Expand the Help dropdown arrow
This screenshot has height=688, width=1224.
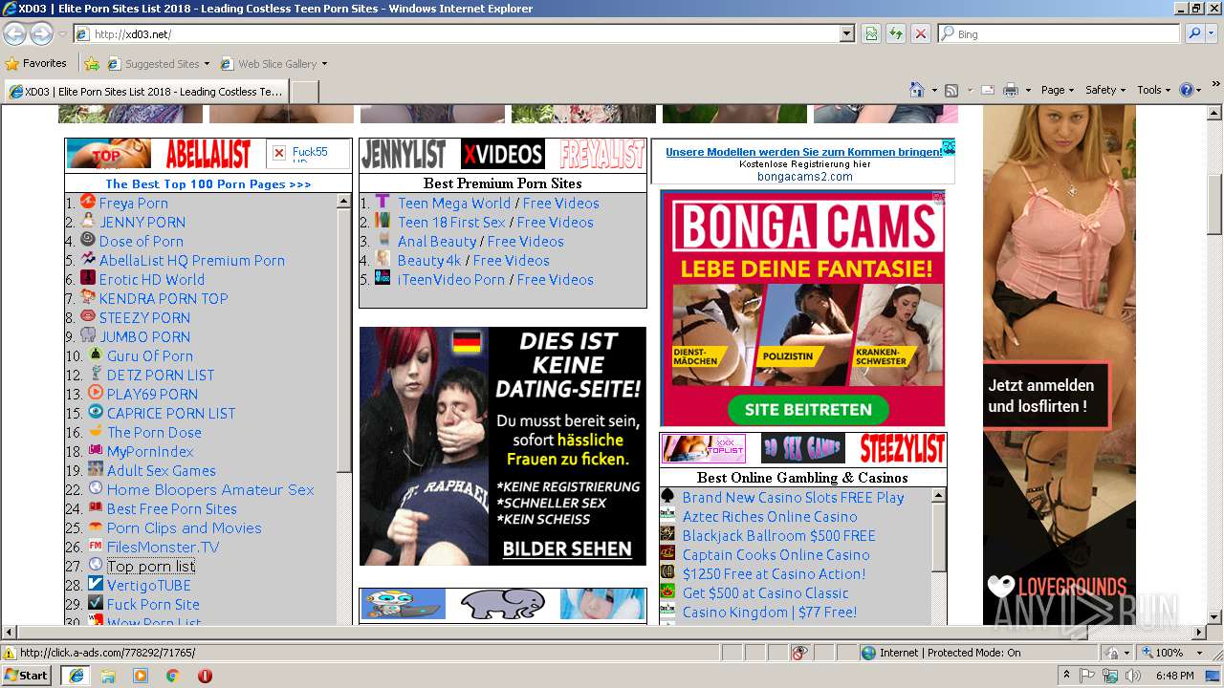point(1199,90)
